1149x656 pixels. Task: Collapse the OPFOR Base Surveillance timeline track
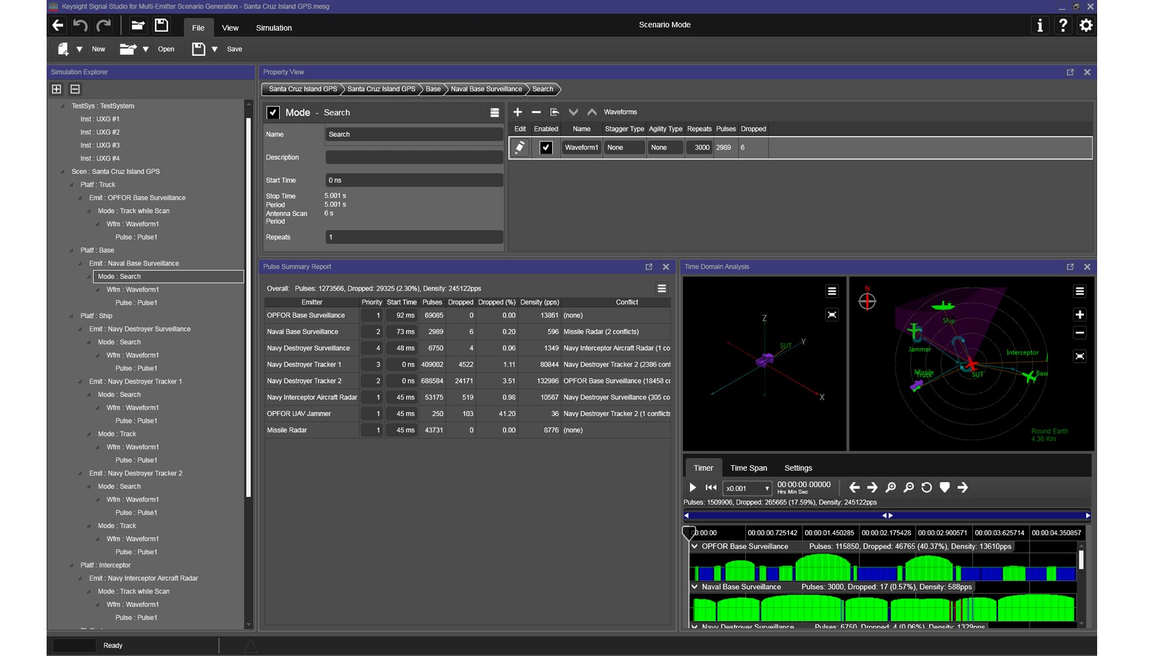tap(695, 546)
